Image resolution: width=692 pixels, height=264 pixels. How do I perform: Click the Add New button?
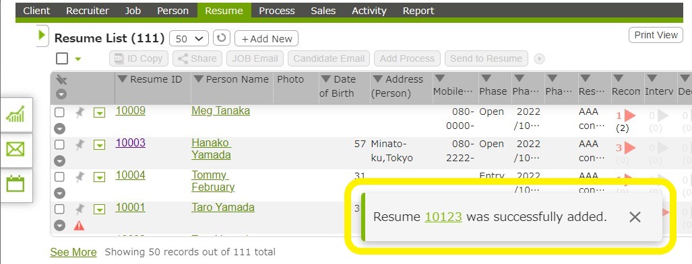[x=266, y=39]
